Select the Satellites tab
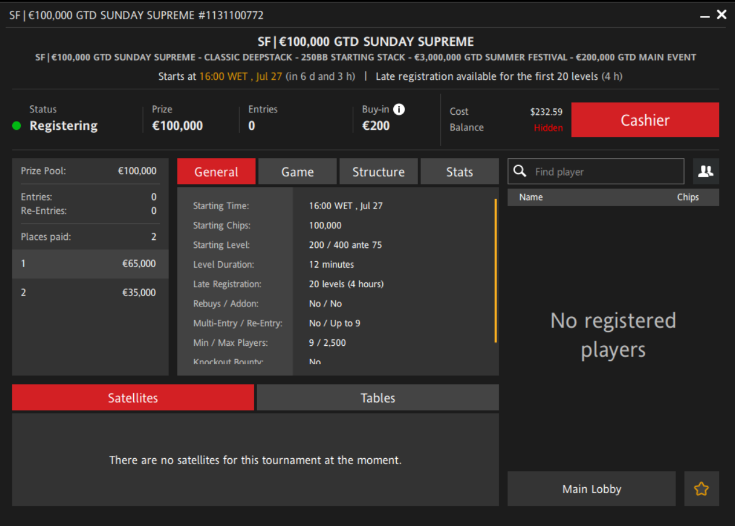Viewport: 735px width, 526px height. 133,398
